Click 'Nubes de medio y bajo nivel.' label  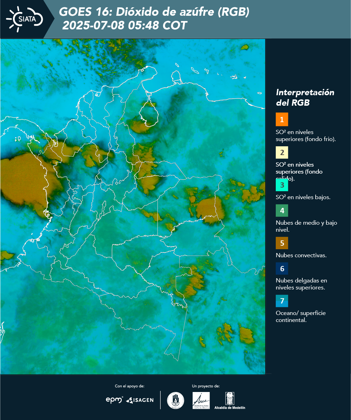pyautogui.click(x=306, y=226)
